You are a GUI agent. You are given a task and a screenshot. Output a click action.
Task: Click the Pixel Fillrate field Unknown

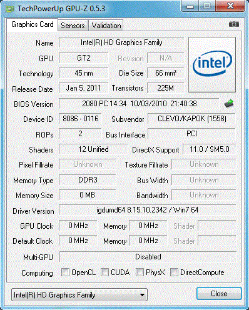88,164
